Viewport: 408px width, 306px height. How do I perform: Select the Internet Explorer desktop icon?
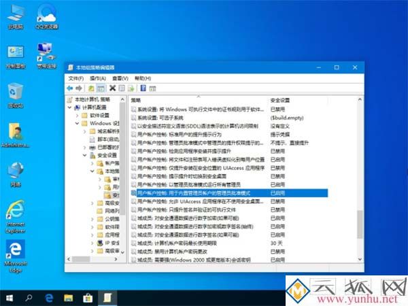(x=16, y=217)
